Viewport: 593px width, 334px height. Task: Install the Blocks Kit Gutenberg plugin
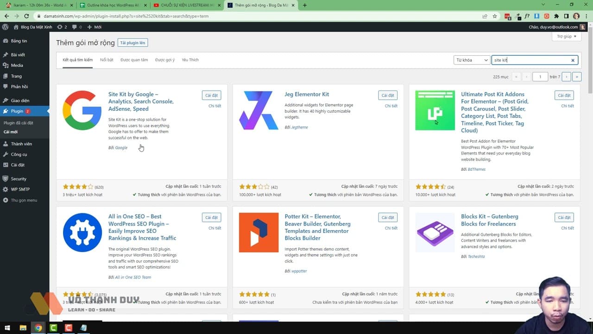[564, 218]
